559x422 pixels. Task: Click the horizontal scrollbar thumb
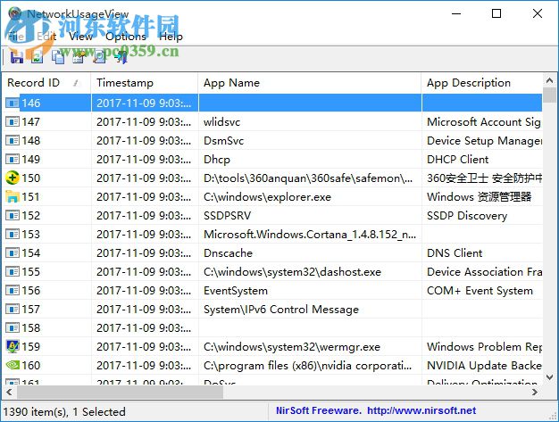click(x=120, y=392)
